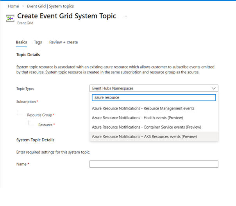This screenshot has width=236, height=206.
Task: Click the 'Create Event Grid System Topic' title
Action: [67, 16]
